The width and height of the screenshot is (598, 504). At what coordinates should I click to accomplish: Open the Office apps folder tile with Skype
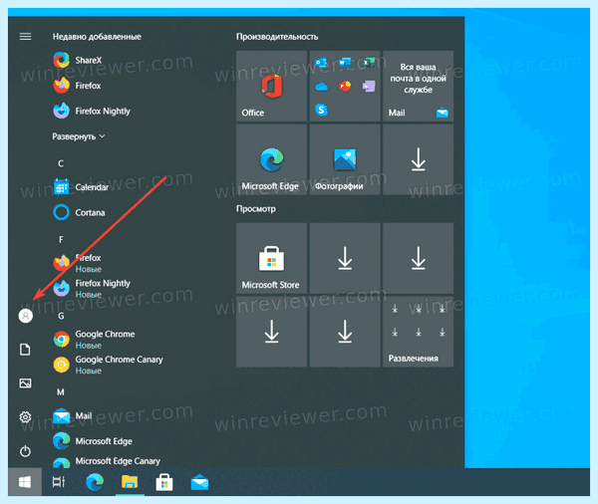[x=345, y=87]
